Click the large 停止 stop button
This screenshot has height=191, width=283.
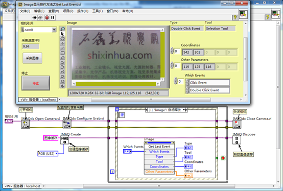click(x=36, y=83)
